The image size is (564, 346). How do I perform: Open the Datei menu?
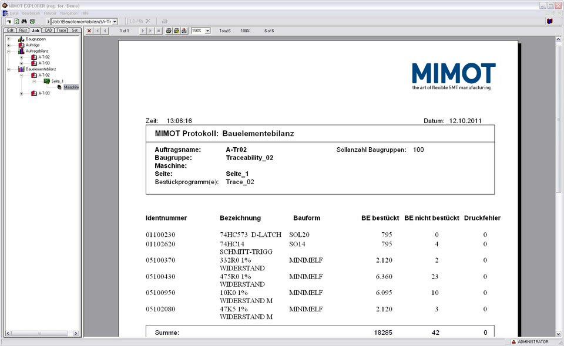coord(14,13)
